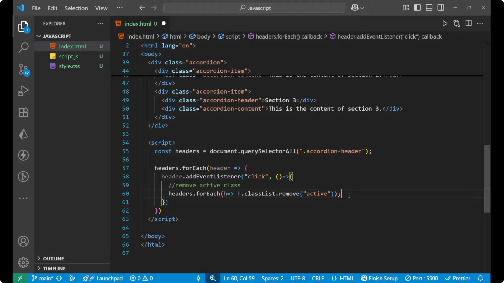
Task: Open Source Control showing 12 pending changes
Action: (x=23, y=69)
